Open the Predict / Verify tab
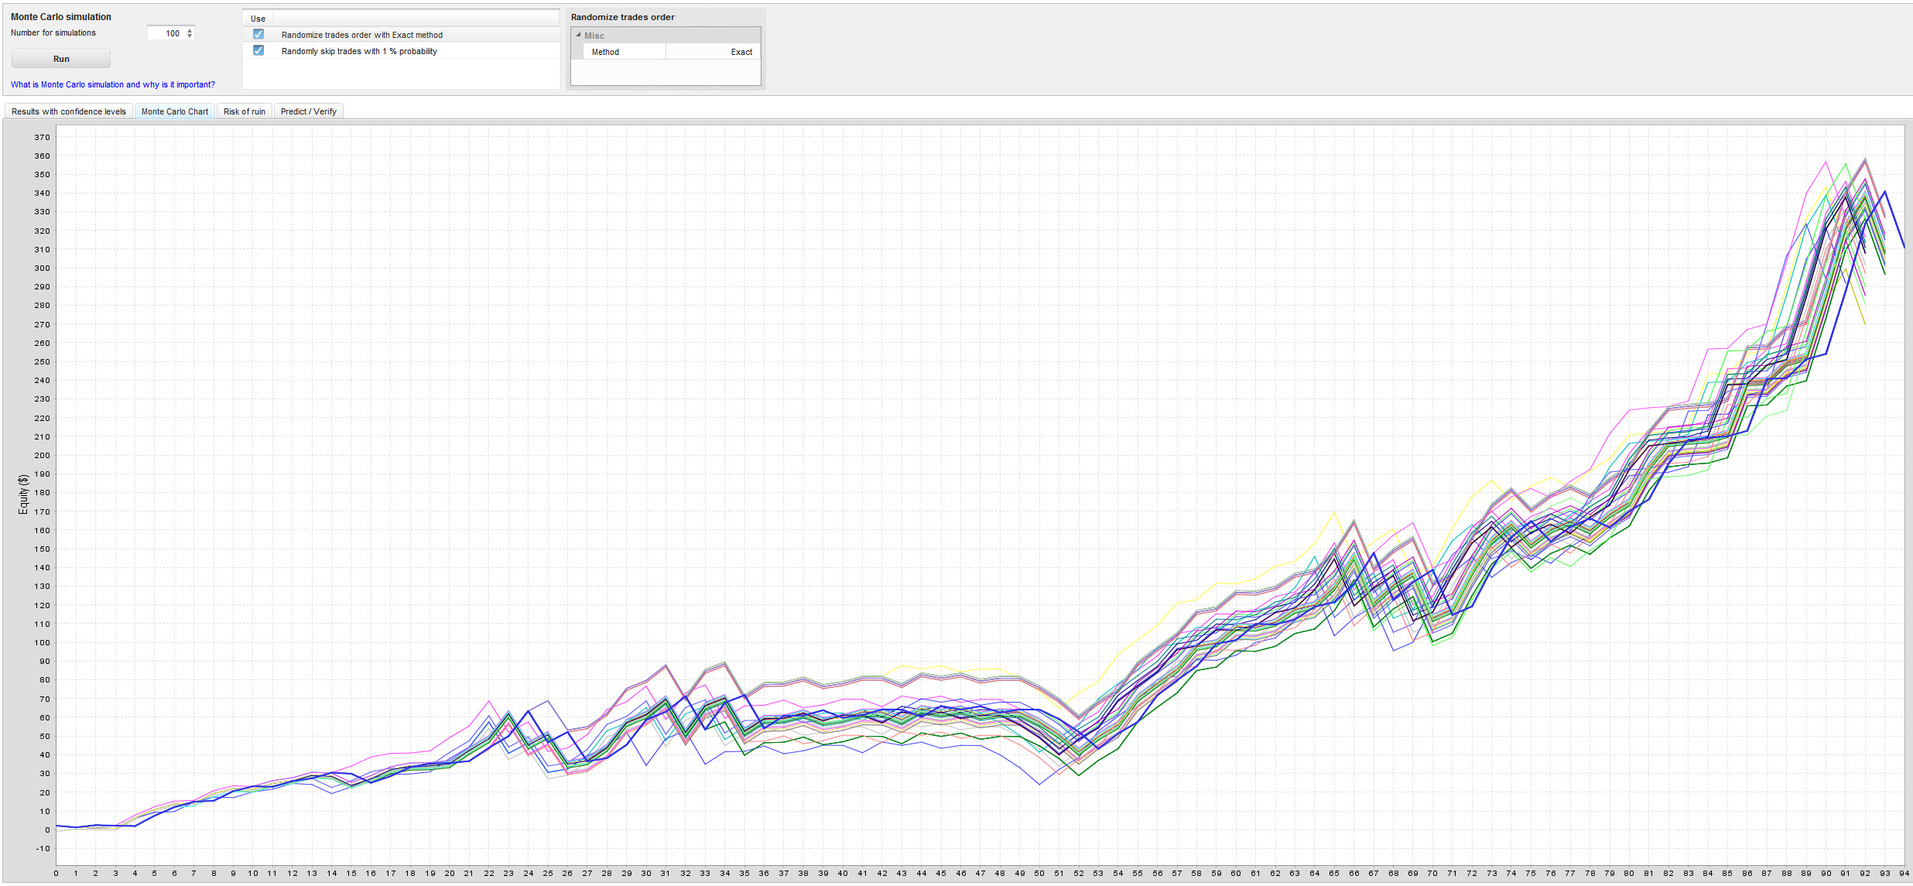The height and width of the screenshot is (886, 1913). pos(309,111)
